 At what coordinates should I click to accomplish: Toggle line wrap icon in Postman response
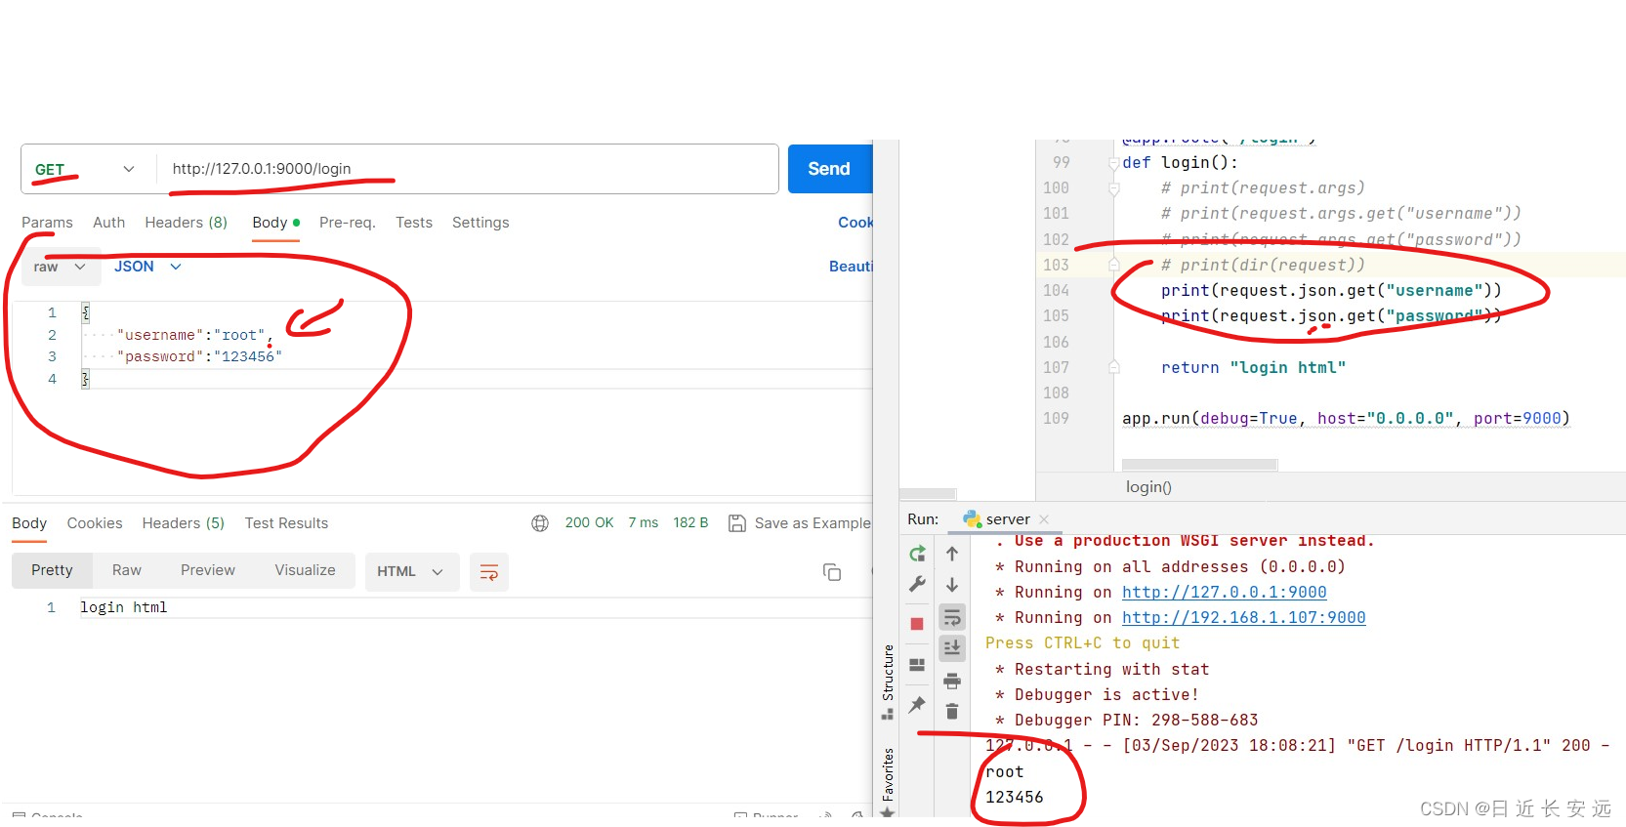pyautogui.click(x=489, y=572)
